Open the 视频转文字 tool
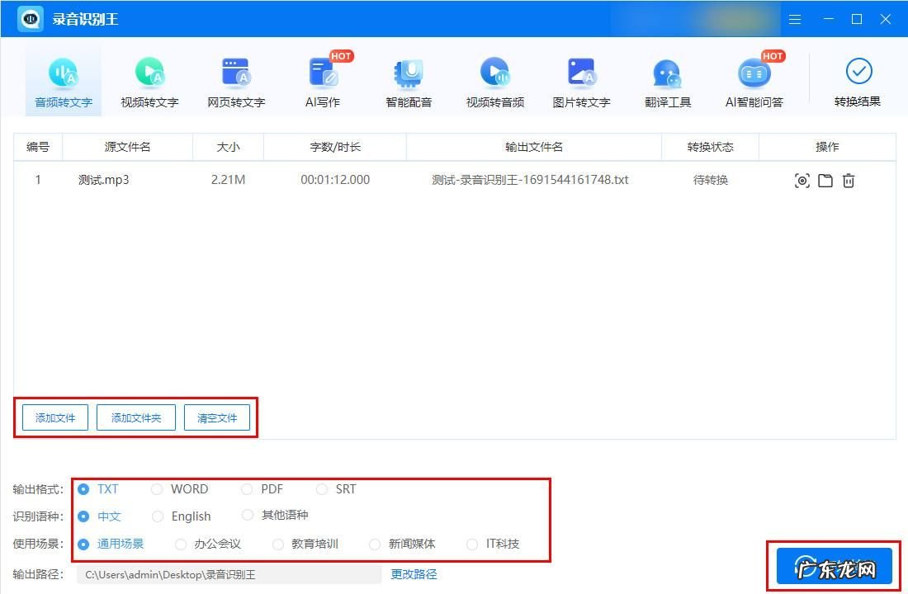908x594 pixels. (x=149, y=82)
